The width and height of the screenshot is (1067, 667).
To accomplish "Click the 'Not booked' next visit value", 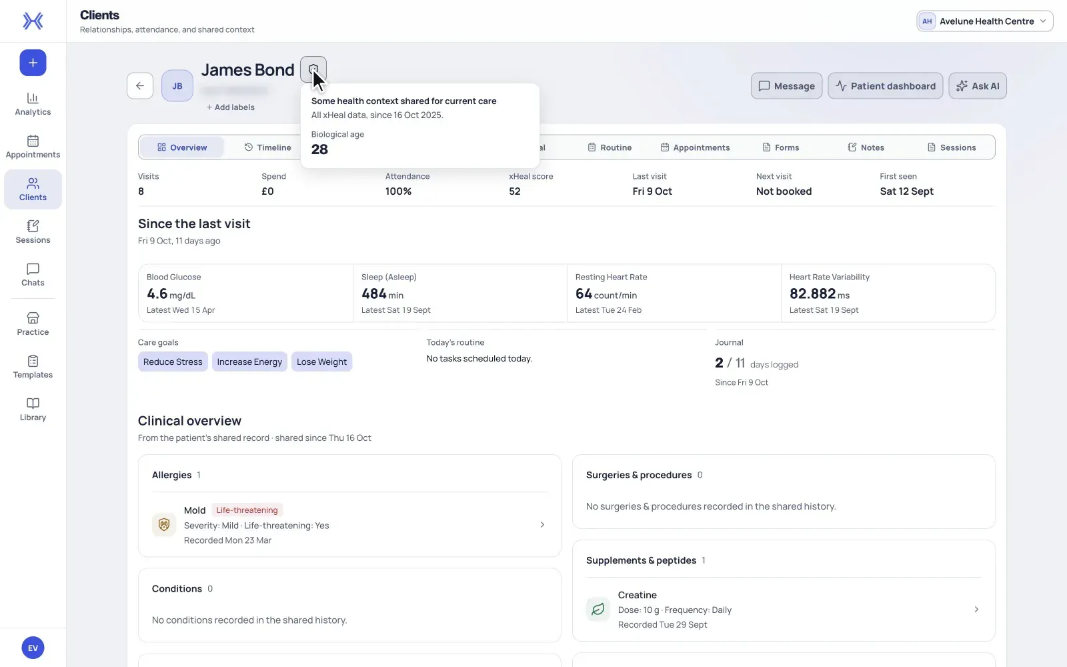I will point(784,191).
